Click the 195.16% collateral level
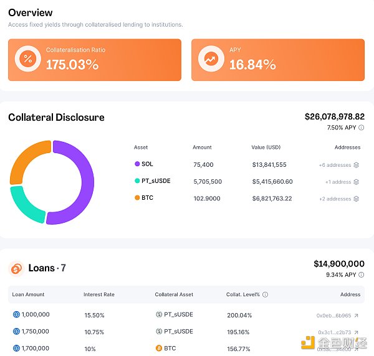Image resolution: width=374 pixels, height=356 pixels. (238, 332)
